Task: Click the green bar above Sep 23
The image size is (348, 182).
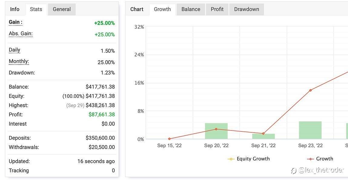Action: coord(310,131)
